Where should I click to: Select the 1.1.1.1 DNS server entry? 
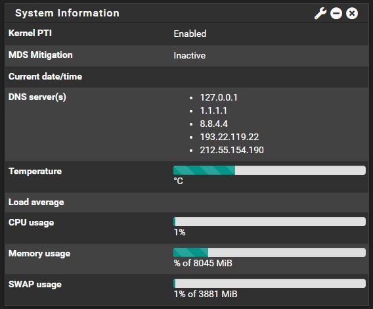click(213, 111)
